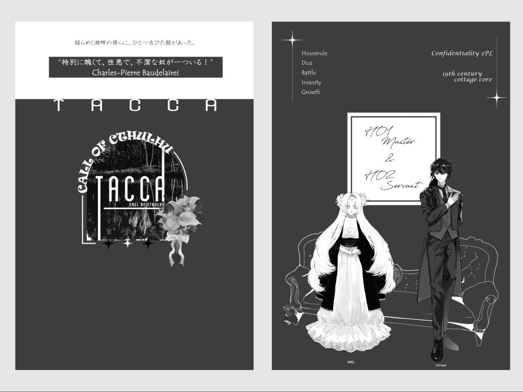Viewport: 523px width, 392px height.
Task: Select the small 'CALL OF CTHULHU' line under the TACCA logo
Action: point(147,204)
